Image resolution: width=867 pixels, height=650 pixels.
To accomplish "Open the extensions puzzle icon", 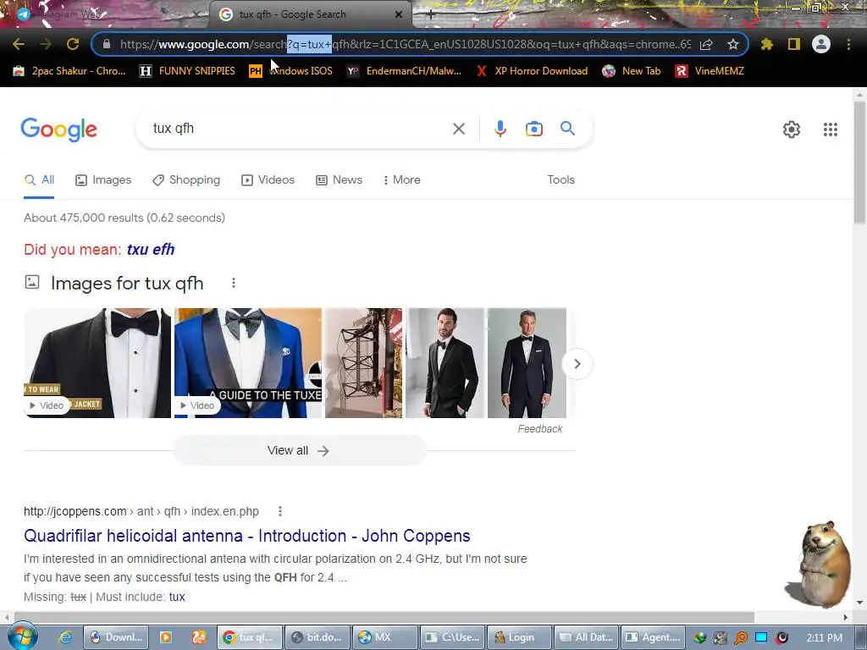I will [x=767, y=44].
